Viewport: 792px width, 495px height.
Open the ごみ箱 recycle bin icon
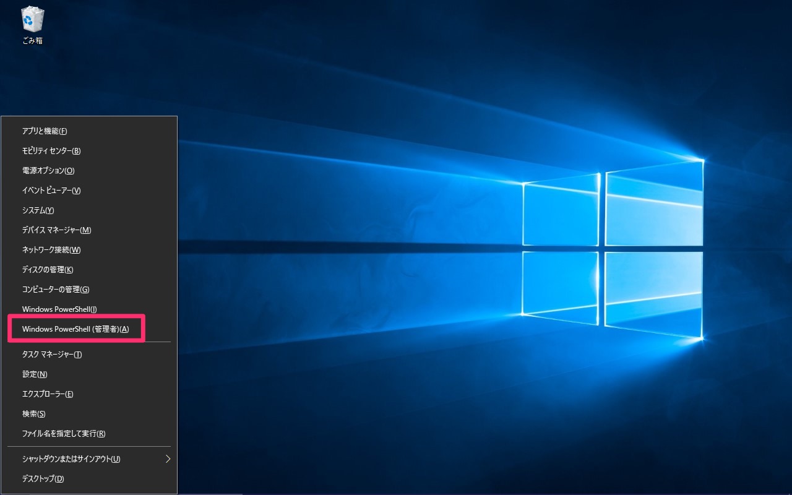pyautogui.click(x=32, y=25)
